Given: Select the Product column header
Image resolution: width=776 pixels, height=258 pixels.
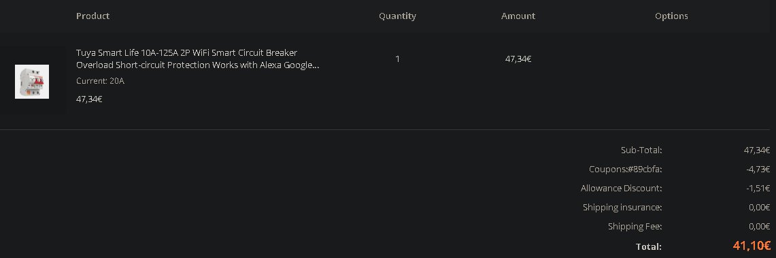Looking at the screenshot, I should point(92,16).
